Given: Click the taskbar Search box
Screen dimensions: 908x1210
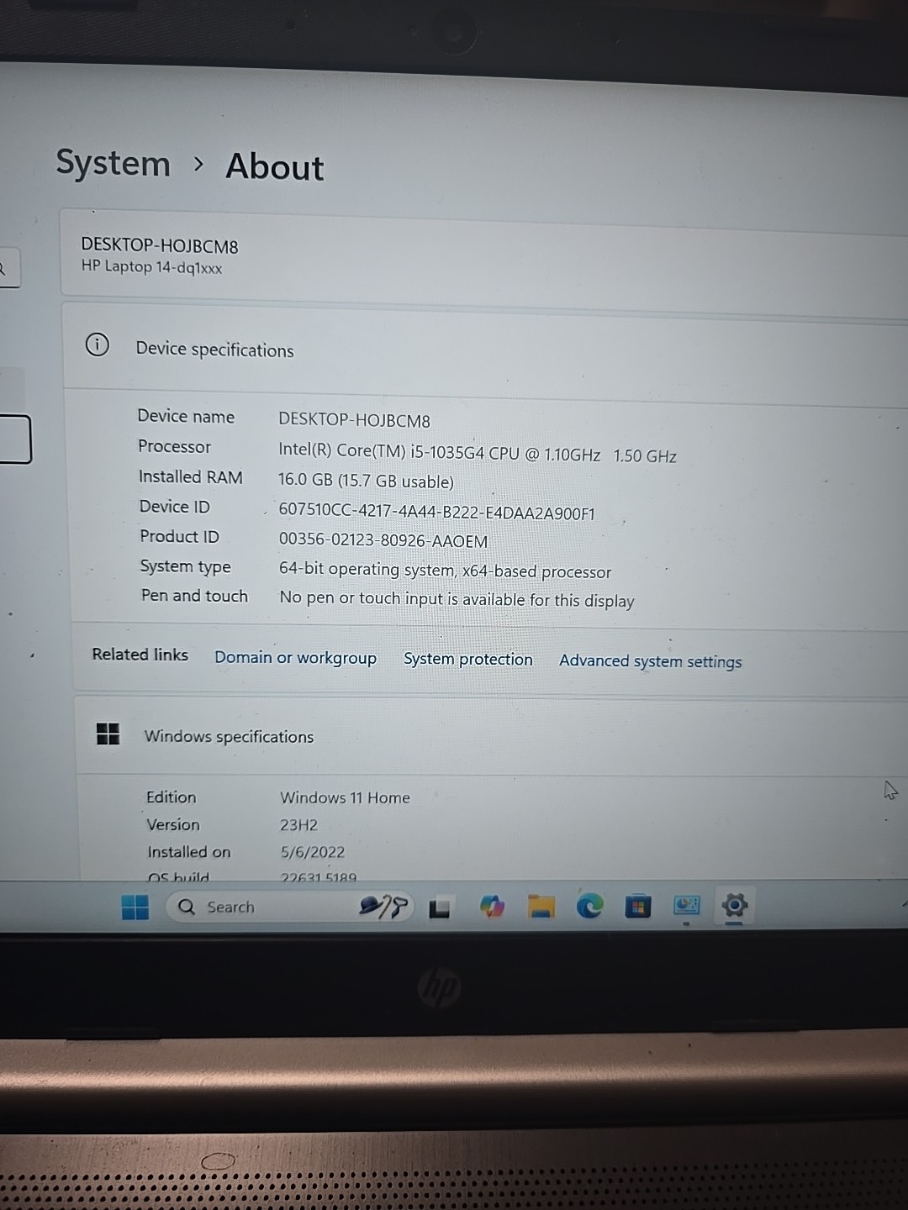Looking at the screenshot, I should (292, 907).
